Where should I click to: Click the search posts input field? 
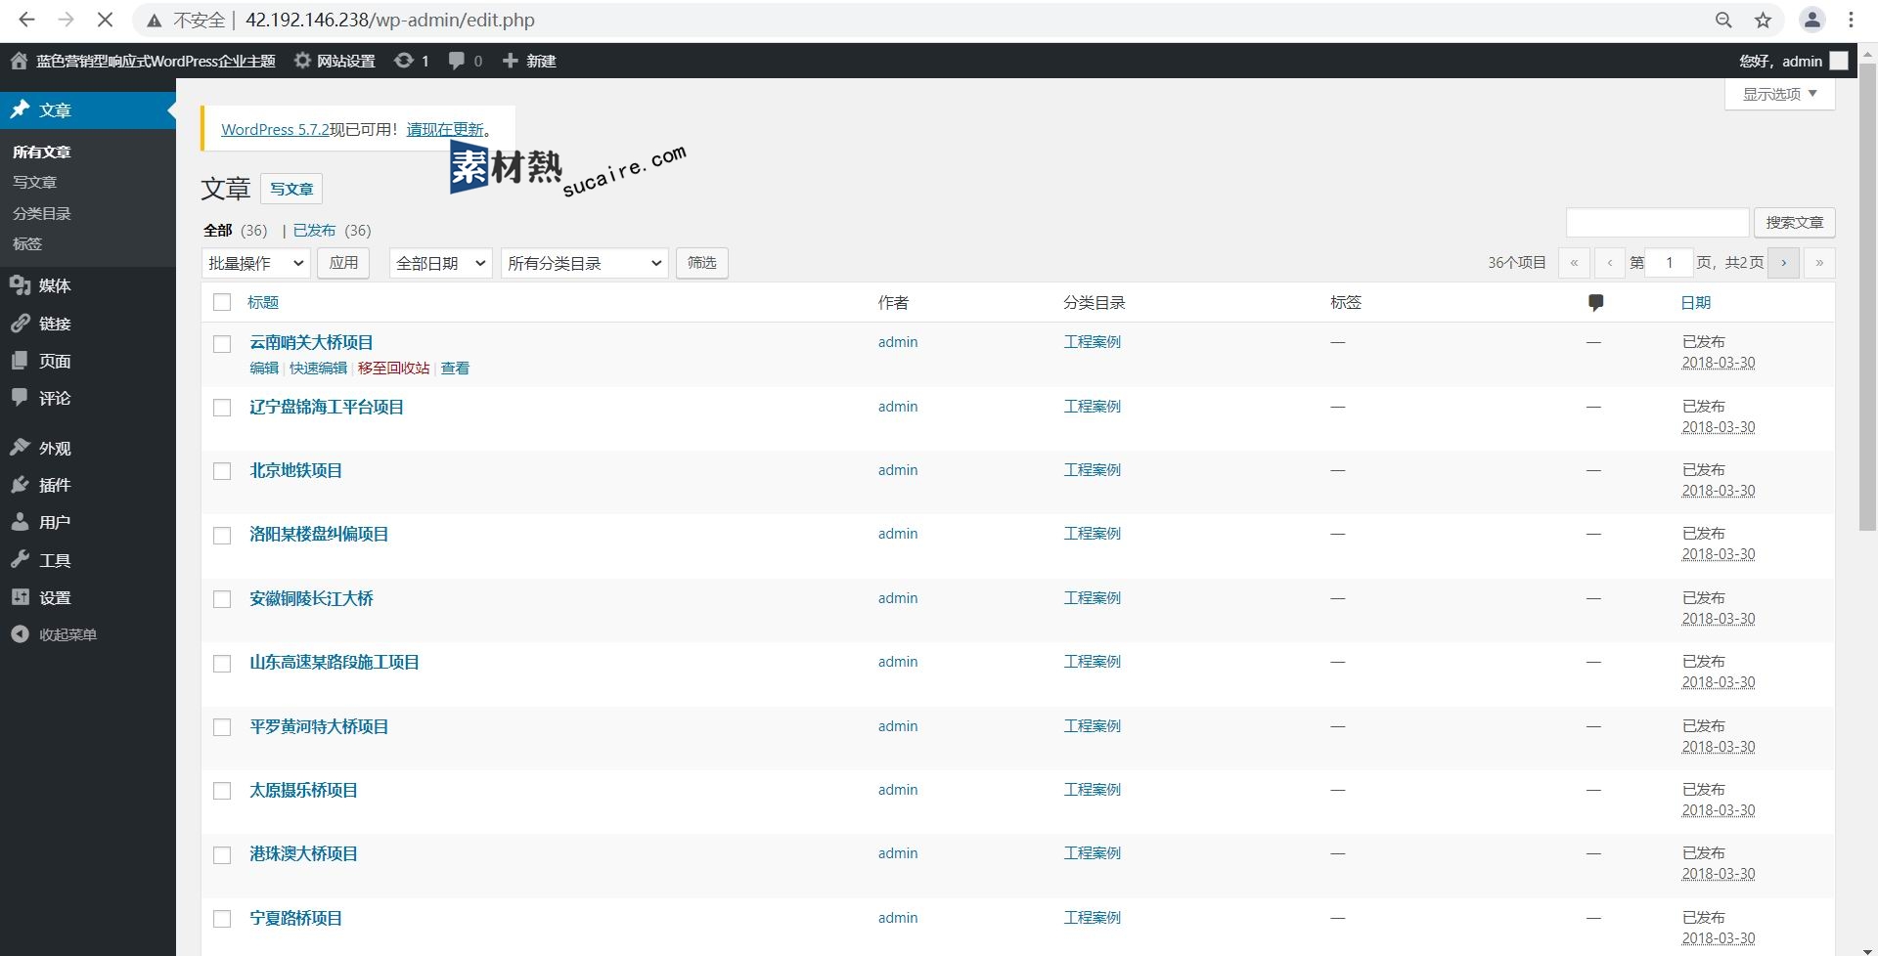(x=1657, y=222)
